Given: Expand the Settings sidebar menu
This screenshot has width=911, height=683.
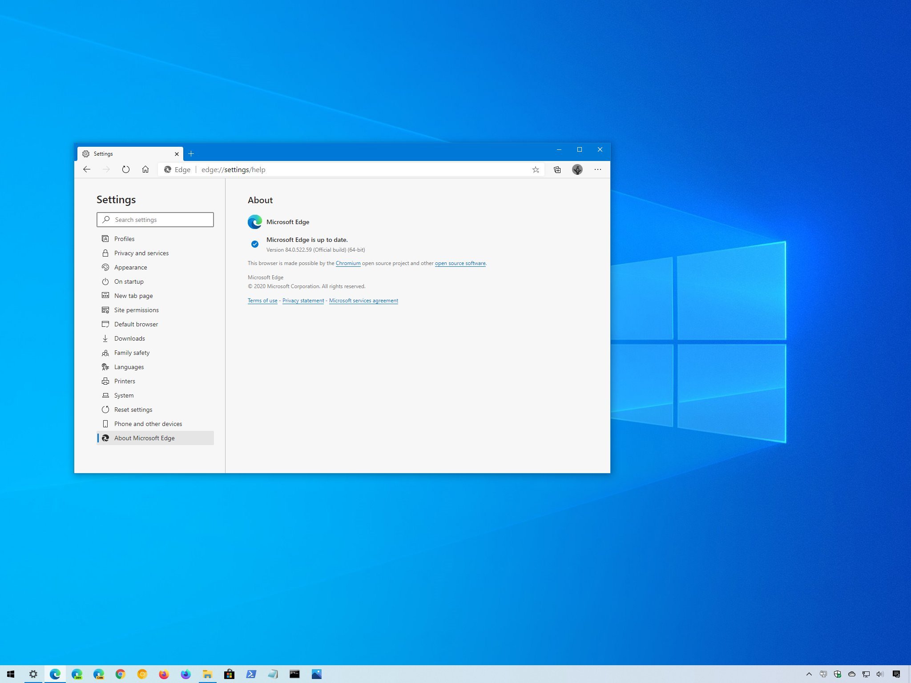Looking at the screenshot, I should (x=116, y=200).
